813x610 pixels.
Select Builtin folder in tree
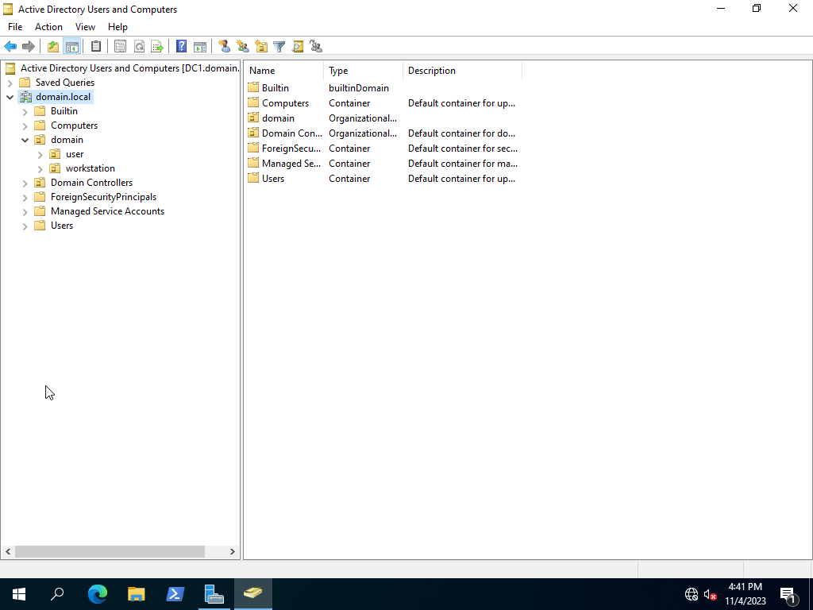64,111
